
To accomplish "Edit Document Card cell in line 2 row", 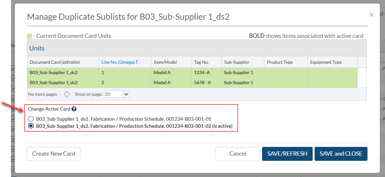I will tap(54, 83).
